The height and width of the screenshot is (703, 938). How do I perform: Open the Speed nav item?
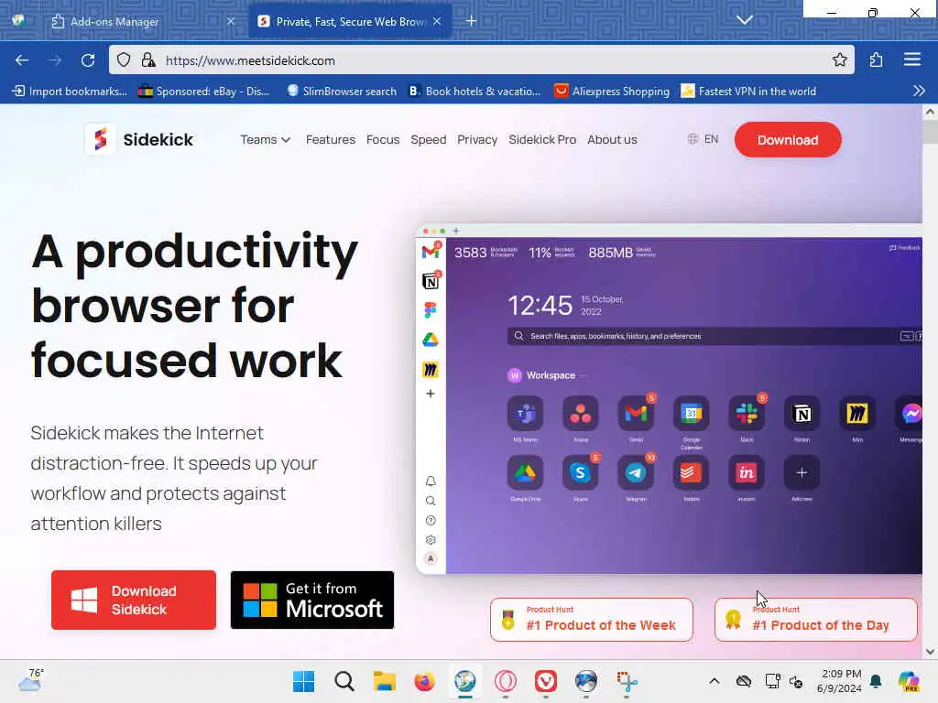point(429,139)
